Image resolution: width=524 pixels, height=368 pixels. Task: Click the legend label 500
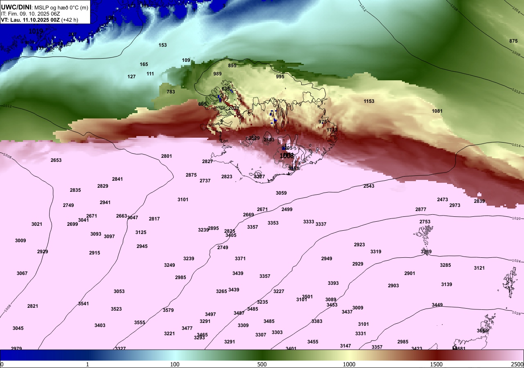click(262, 364)
